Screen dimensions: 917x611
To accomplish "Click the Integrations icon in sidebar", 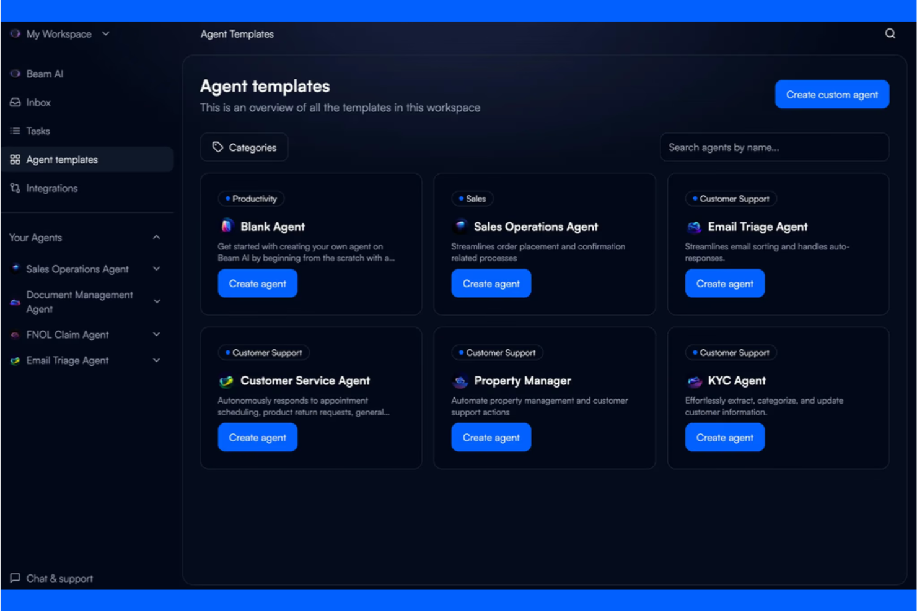I will 15,188.
